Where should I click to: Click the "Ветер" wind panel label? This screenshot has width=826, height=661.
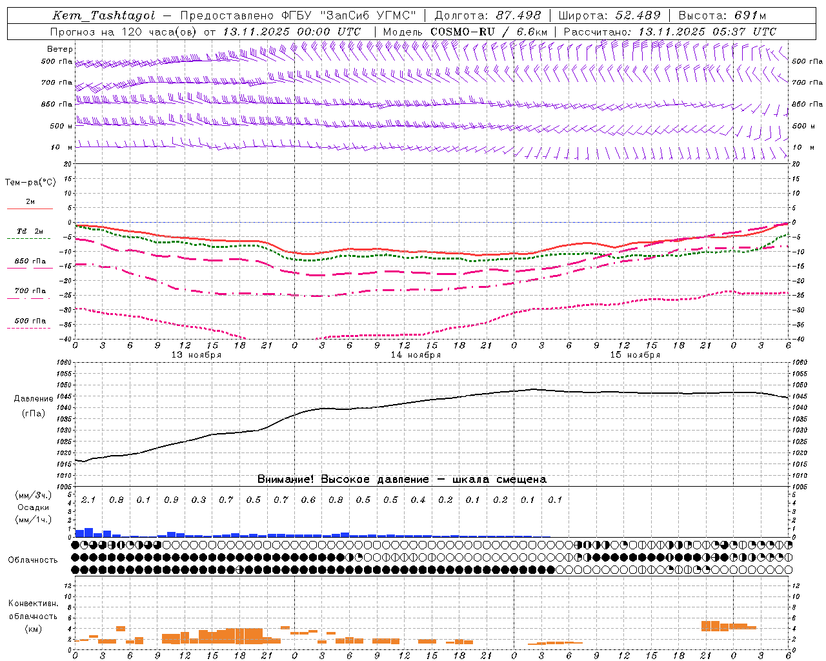(x=60, y=49)
